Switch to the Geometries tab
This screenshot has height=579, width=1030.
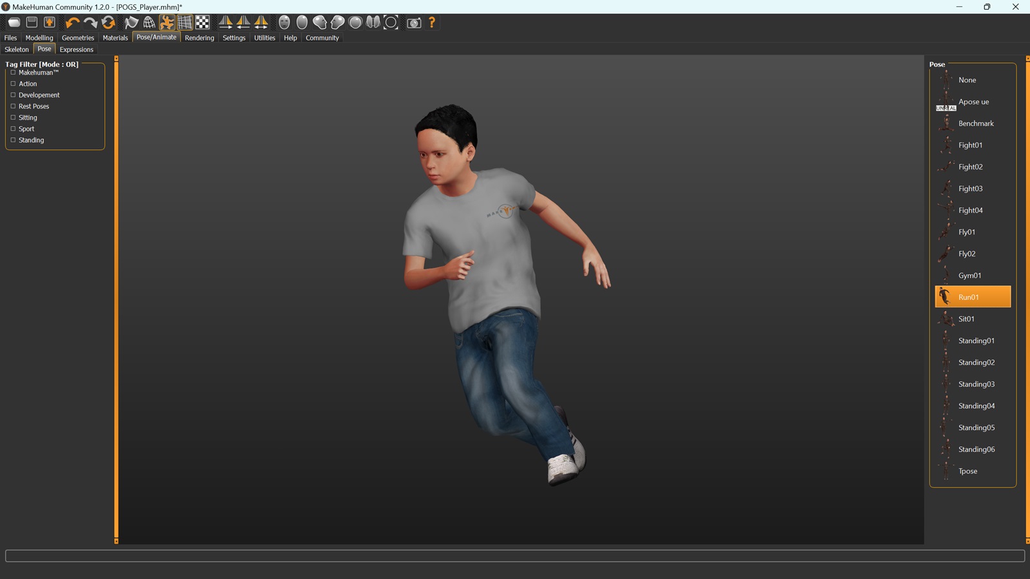pyautogui.click(x=78, y=38)
